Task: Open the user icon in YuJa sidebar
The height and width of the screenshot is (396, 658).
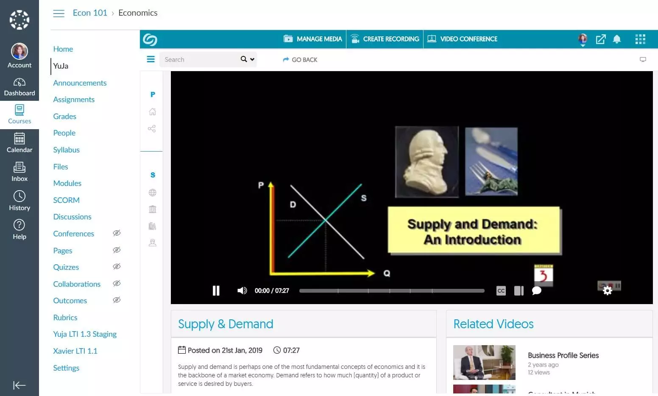Action: pyautogui.click(x=153, y=243)
